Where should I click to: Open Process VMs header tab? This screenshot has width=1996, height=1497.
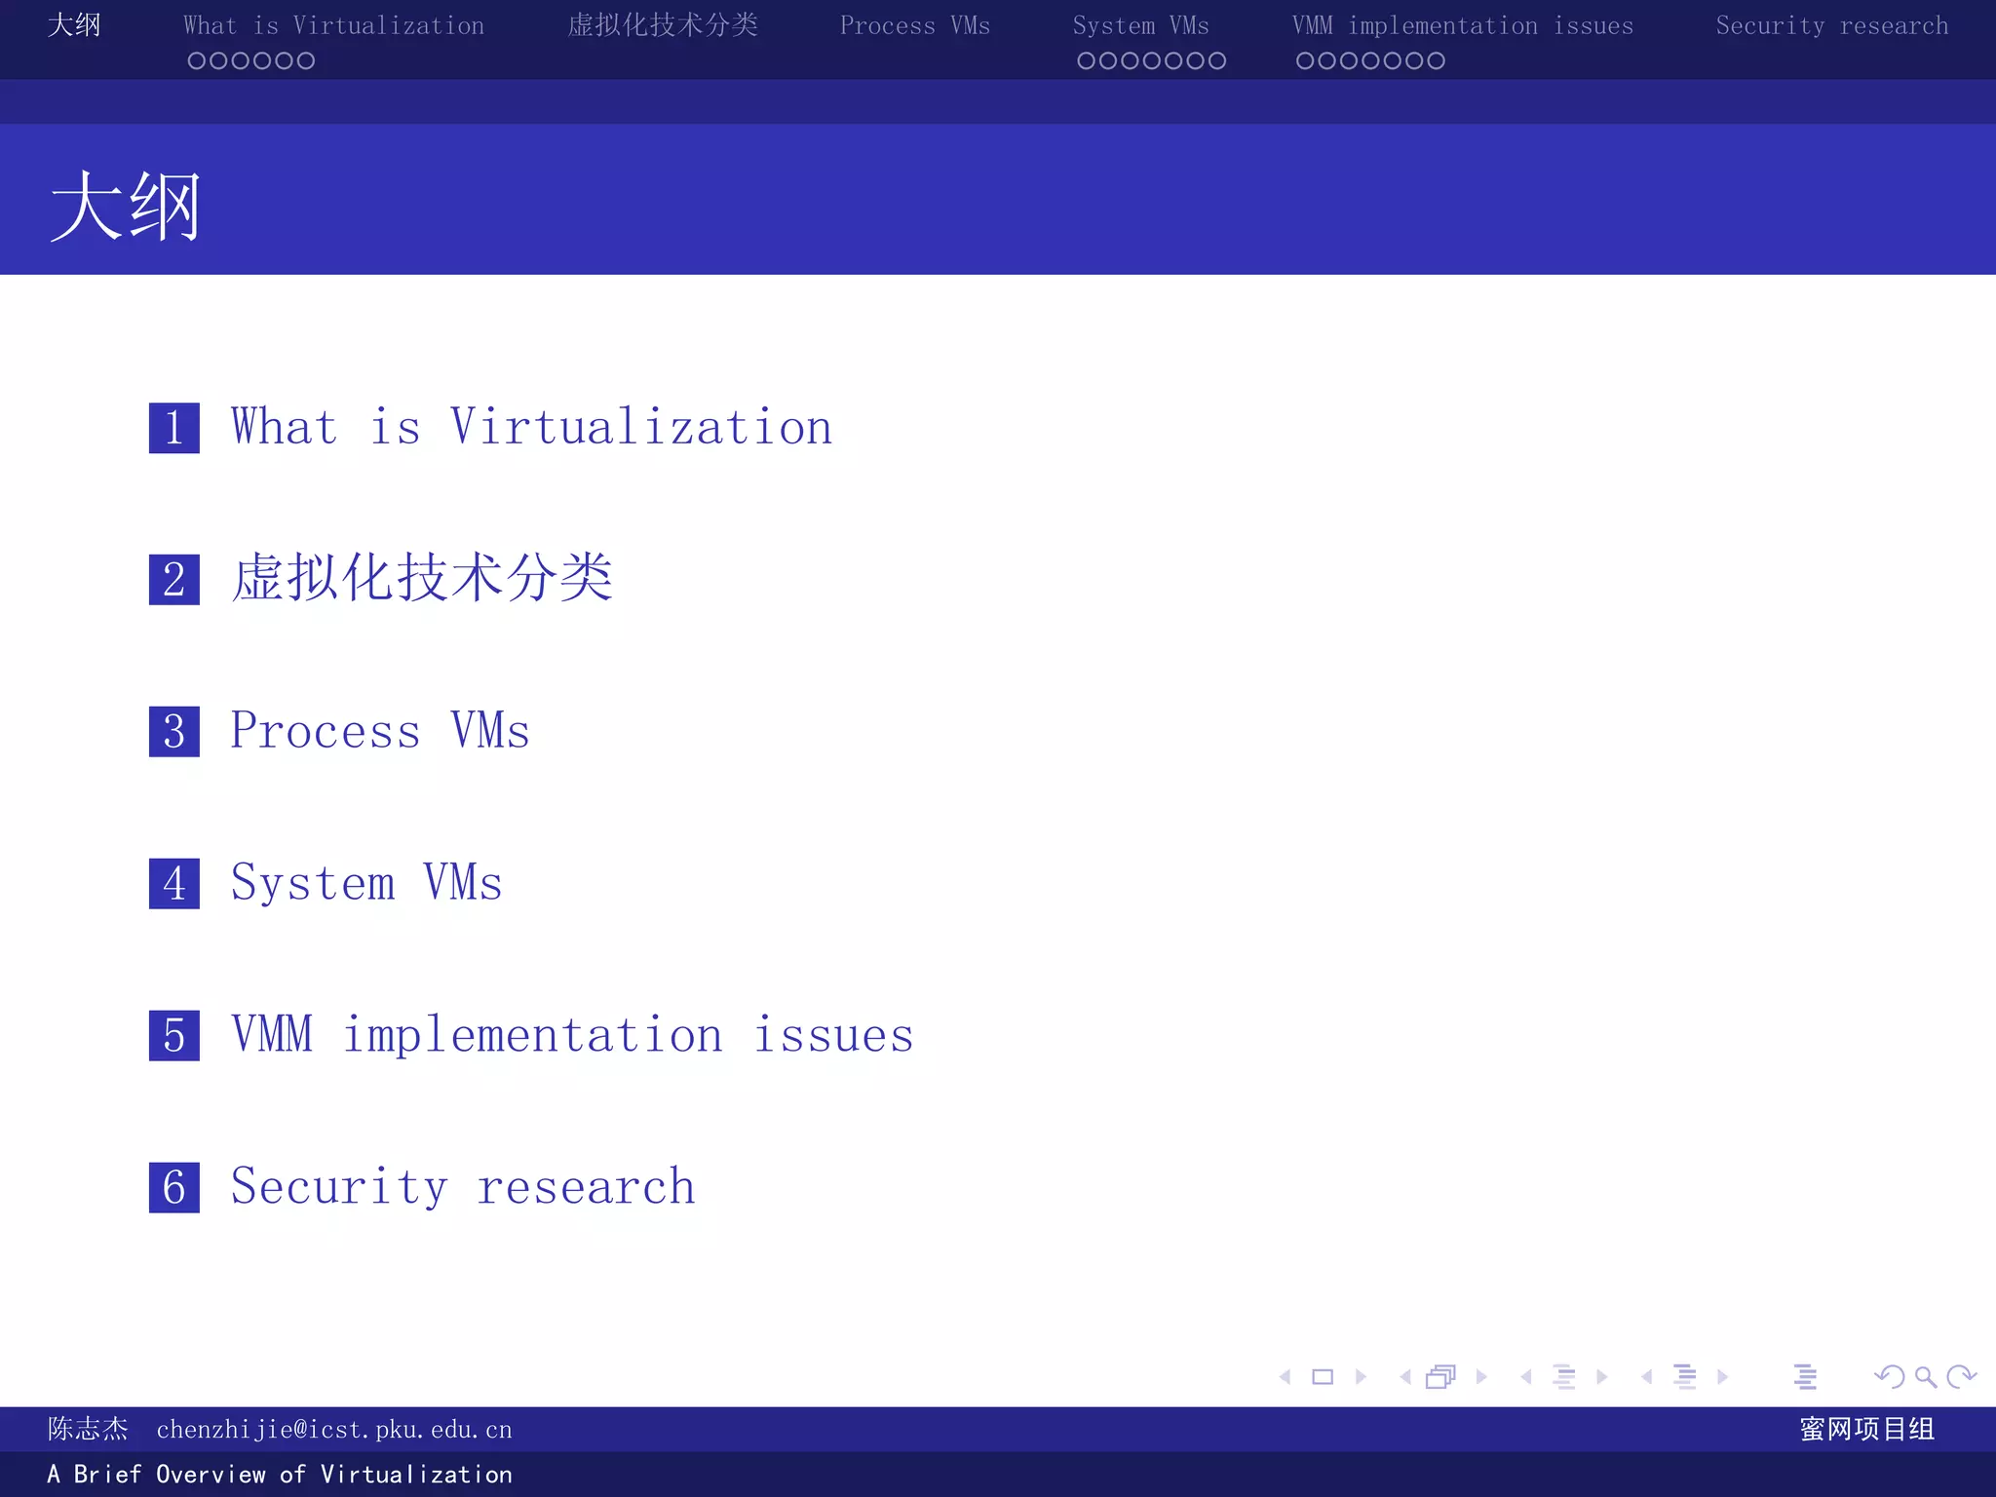(x=915, y=25)
